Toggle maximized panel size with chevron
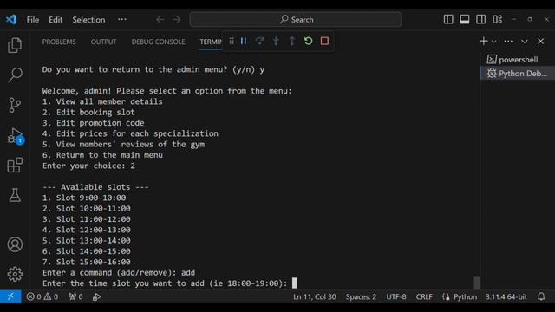Image resolution: width=555 pixels, height=312 pixels. 525,42
